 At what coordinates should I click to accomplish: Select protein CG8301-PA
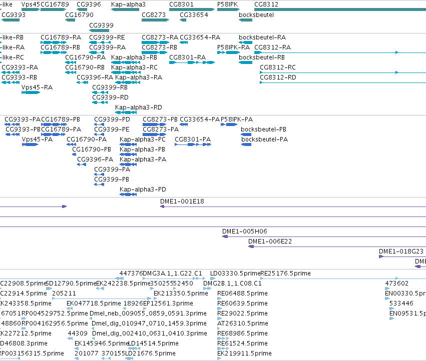point(193,144)
